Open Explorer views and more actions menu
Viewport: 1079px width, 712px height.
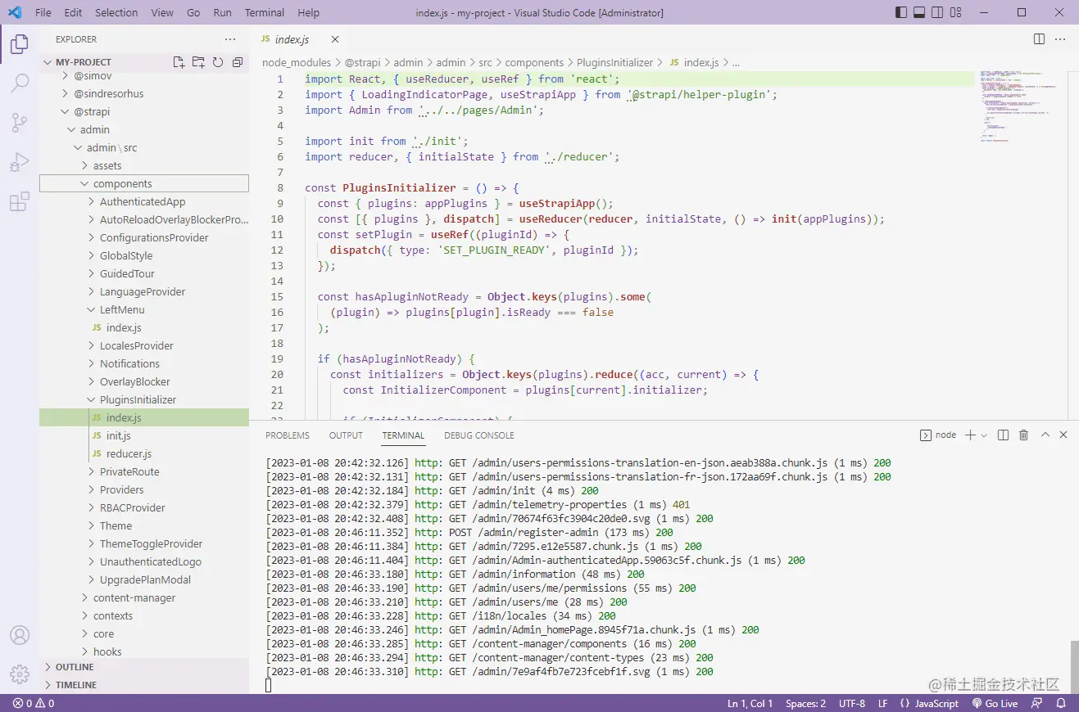point(230,39)
